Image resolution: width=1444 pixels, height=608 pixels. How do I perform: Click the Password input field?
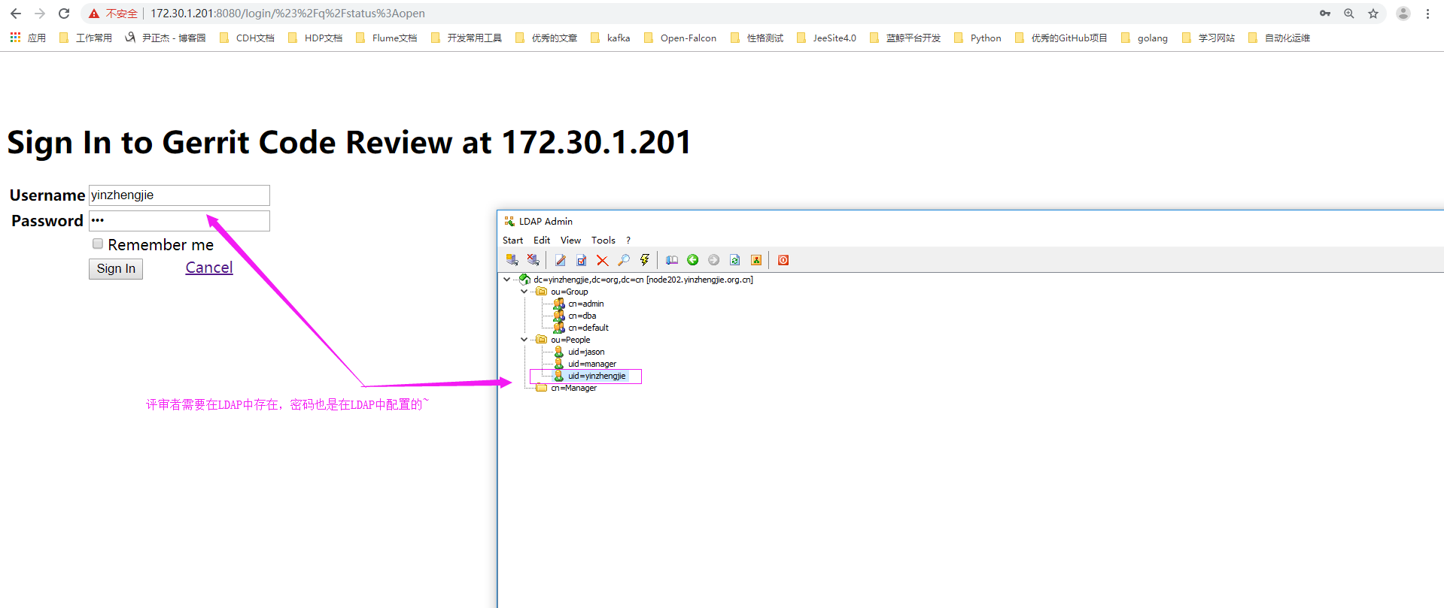[x=179, y=221]
